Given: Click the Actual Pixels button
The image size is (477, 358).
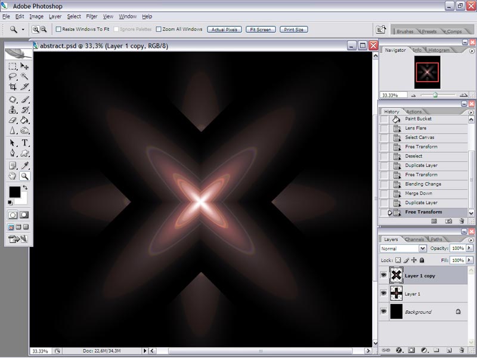Looking at the screenshot, I should coord(224,29).
